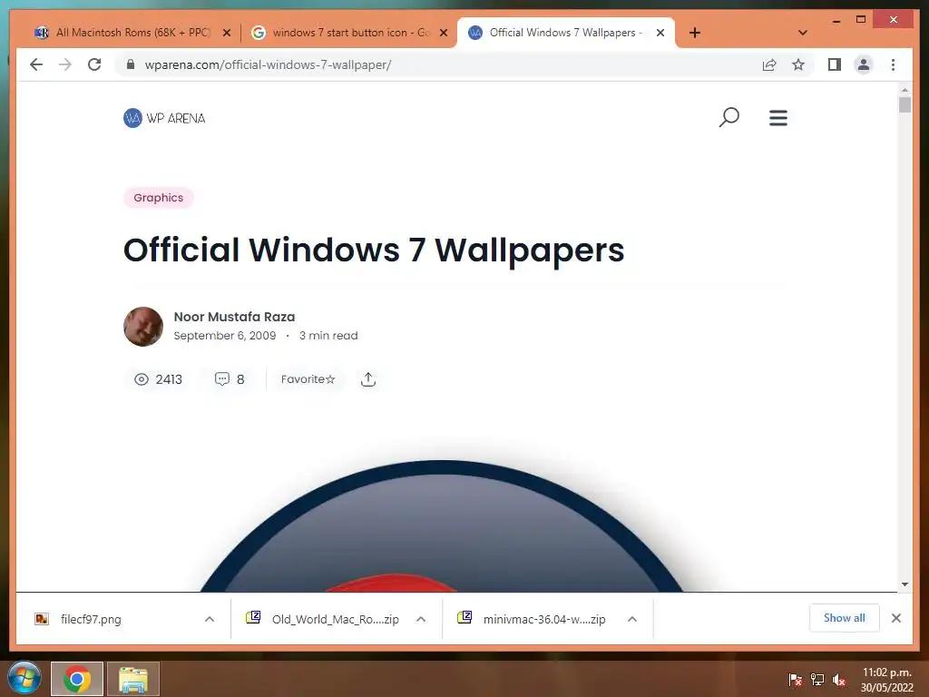Open downloaded filecf97.png

tap(90, 619)
